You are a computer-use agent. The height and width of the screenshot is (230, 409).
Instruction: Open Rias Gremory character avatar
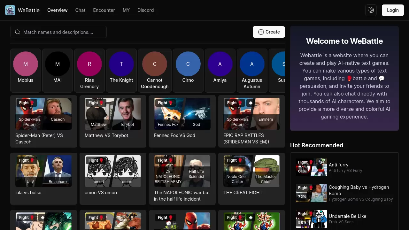[89, 64]
